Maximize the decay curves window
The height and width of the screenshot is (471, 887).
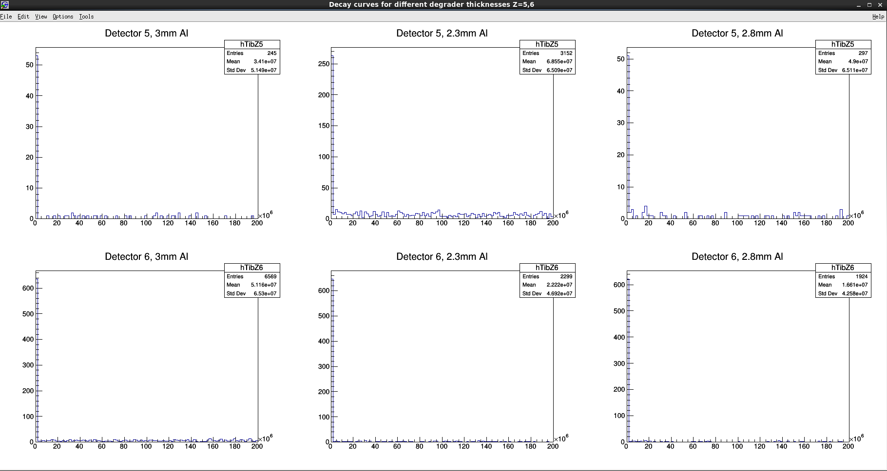point(869,4)
